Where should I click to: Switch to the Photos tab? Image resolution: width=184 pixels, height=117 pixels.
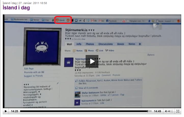[x=90, y=44]
